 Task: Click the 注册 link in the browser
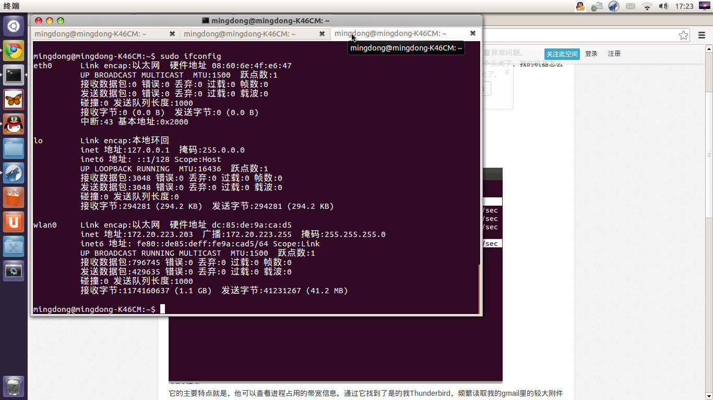coord(614,54)
